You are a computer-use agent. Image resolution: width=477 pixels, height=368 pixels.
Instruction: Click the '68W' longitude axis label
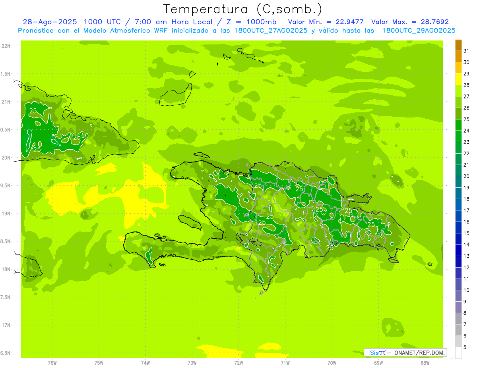(x=425, y=362)
